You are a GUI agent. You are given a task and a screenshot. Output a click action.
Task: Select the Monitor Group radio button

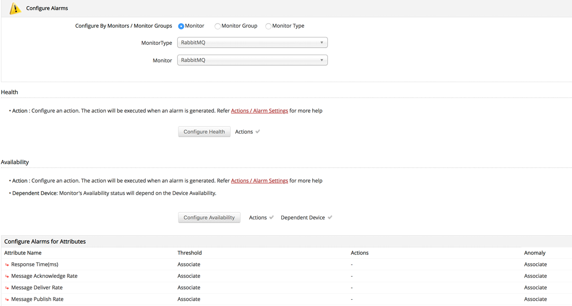click(x=217, y=26)
